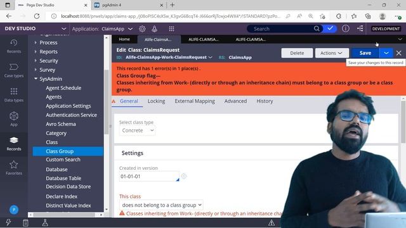Open Recents in left sidebar
The height and width of the screenshot is (228, 406).
[x=14, y=46]
